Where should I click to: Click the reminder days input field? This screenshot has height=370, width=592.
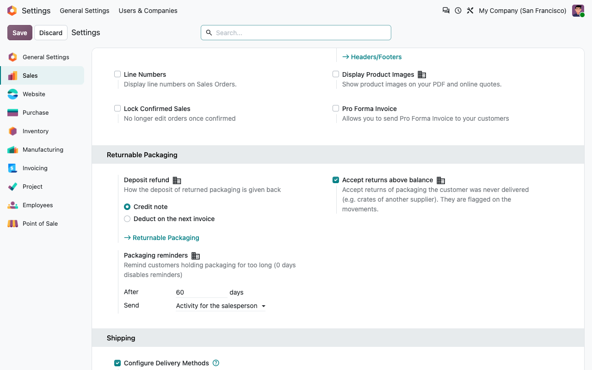201,292
